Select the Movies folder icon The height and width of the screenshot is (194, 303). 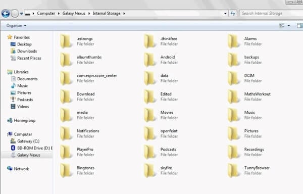tap(149, 115)
